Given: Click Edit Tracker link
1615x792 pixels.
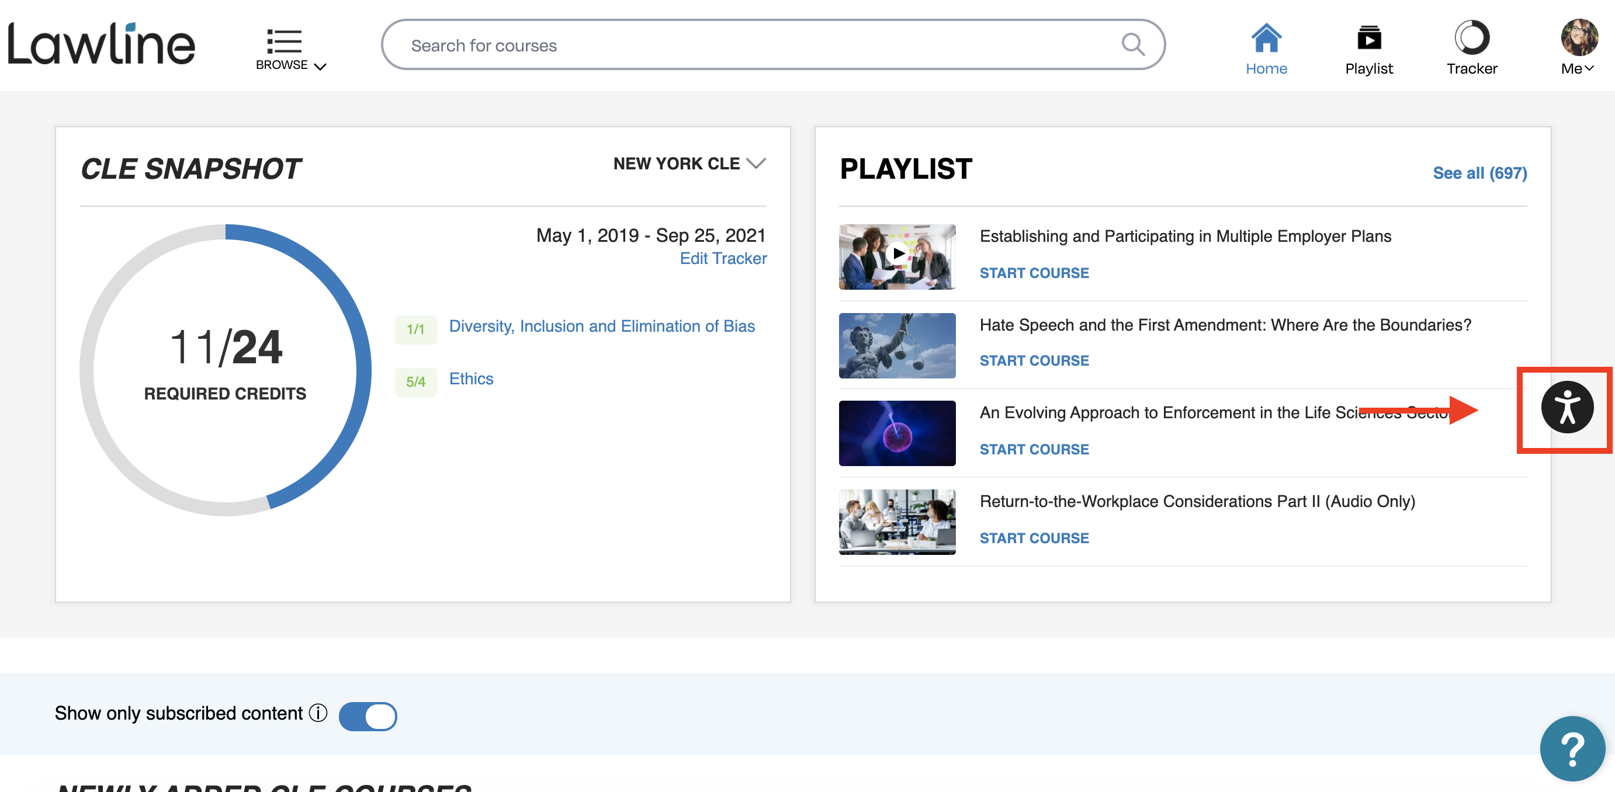Looking at the screenshot, I should click(x=723, y=258).
